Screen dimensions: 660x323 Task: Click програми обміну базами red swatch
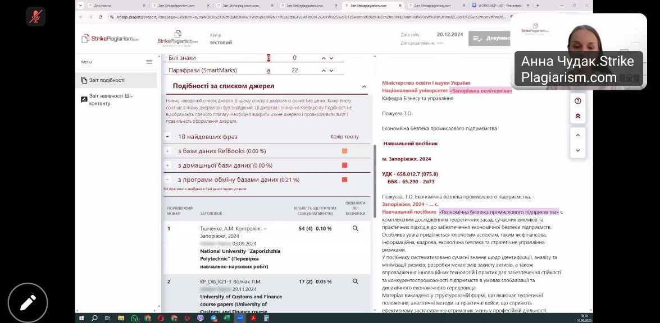(x=345, y=180)
